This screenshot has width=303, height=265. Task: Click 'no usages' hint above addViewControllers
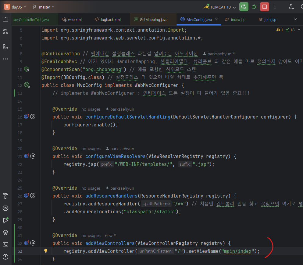91,236
